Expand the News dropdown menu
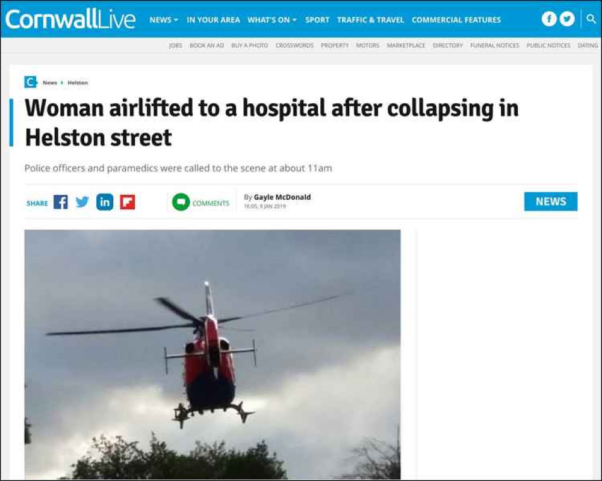Image resolution: width=602 pixels, height=481 pixels. [x=164, y=20]
